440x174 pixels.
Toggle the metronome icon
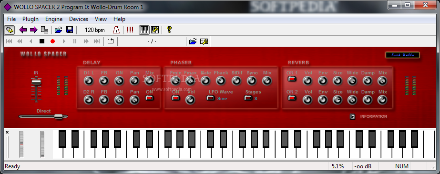pos(116,30)
